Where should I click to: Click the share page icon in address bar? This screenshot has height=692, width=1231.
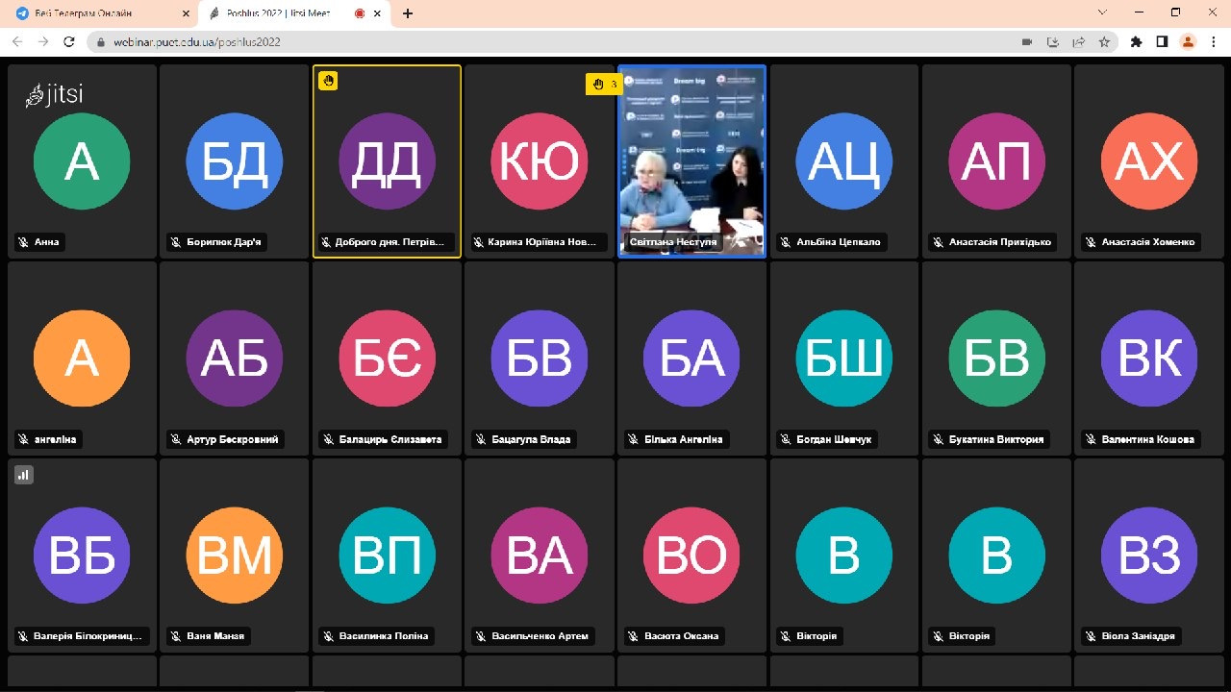pos(1079,42)
